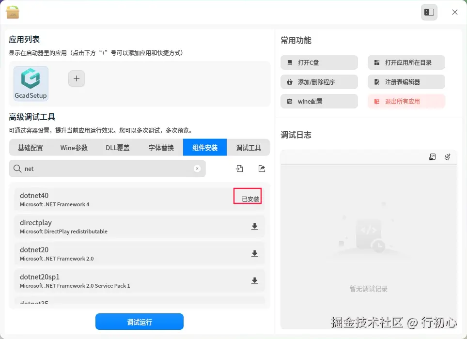The image size is (467, 339).
Task: Click 已安装 status on dotnet40
Action: (250, 199)
